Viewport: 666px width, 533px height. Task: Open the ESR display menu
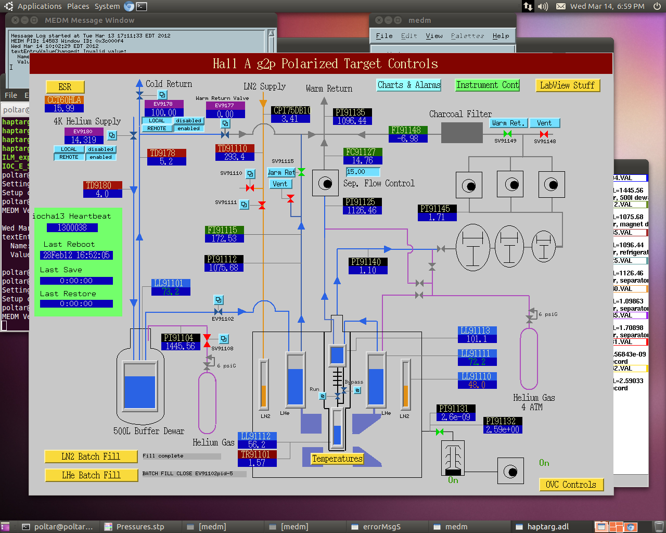click(65, 87)
